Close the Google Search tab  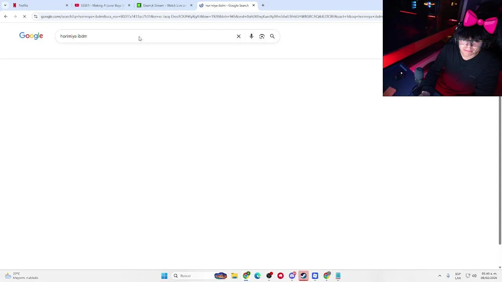[x=253, y=5]
